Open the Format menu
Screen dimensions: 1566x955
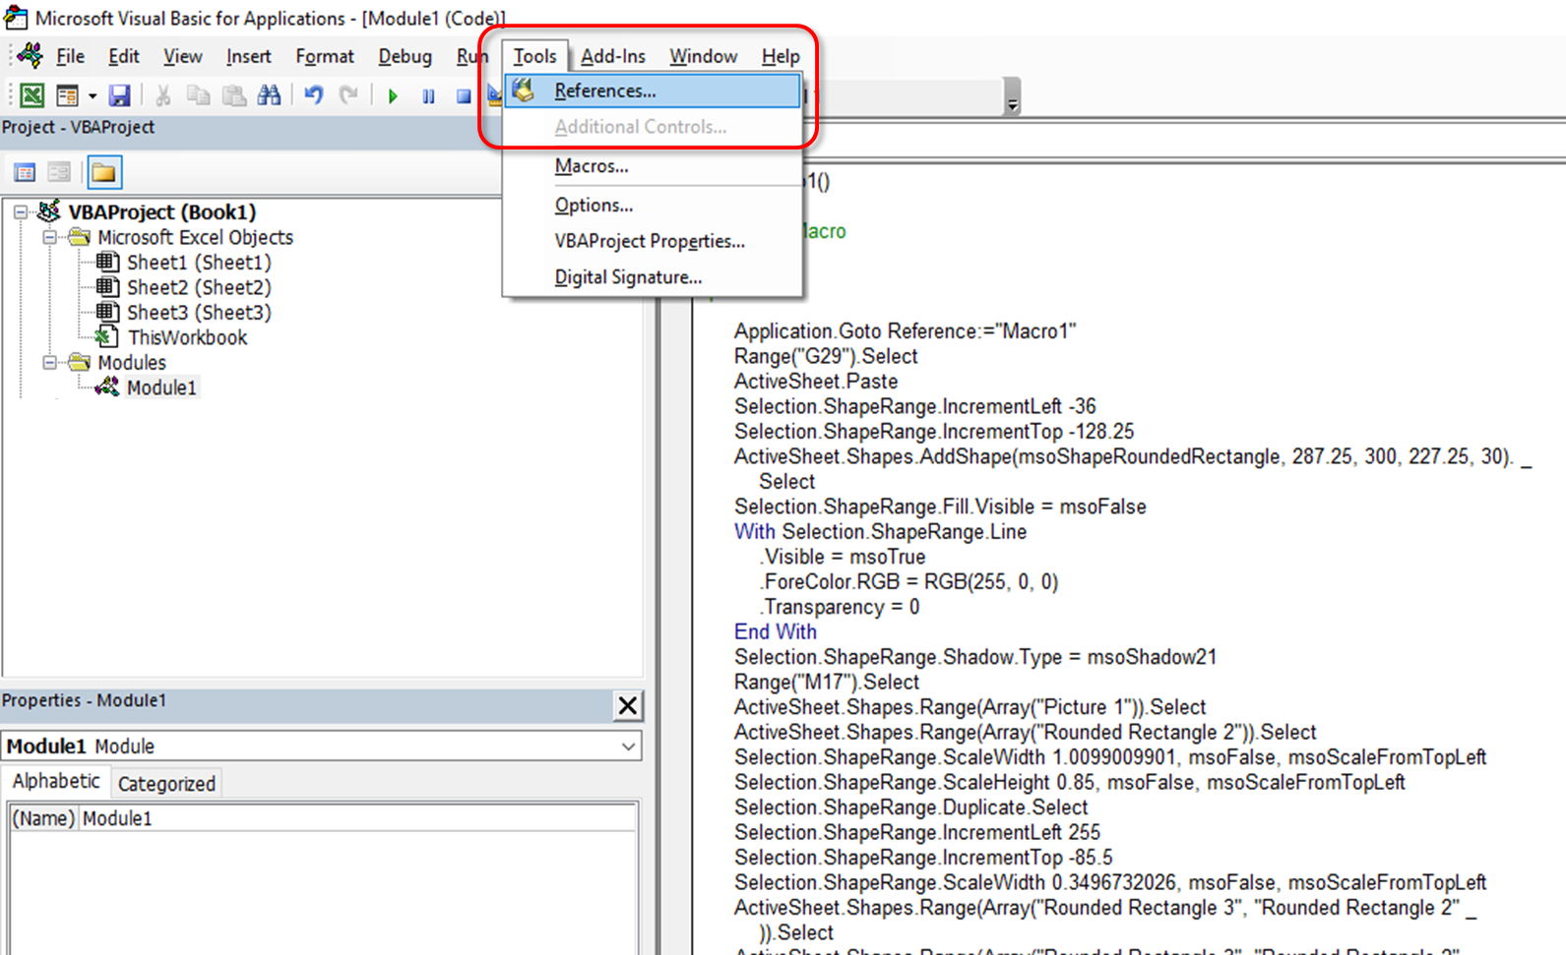pos(324,56)
